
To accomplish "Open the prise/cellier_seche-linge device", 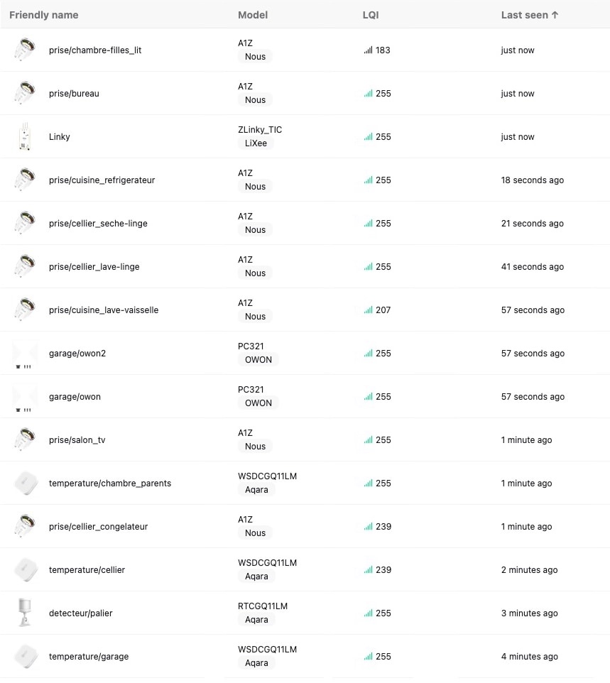I will click(98, 224).
